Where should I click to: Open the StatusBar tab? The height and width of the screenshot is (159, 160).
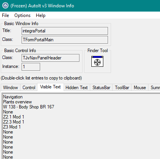coord(101,88)
